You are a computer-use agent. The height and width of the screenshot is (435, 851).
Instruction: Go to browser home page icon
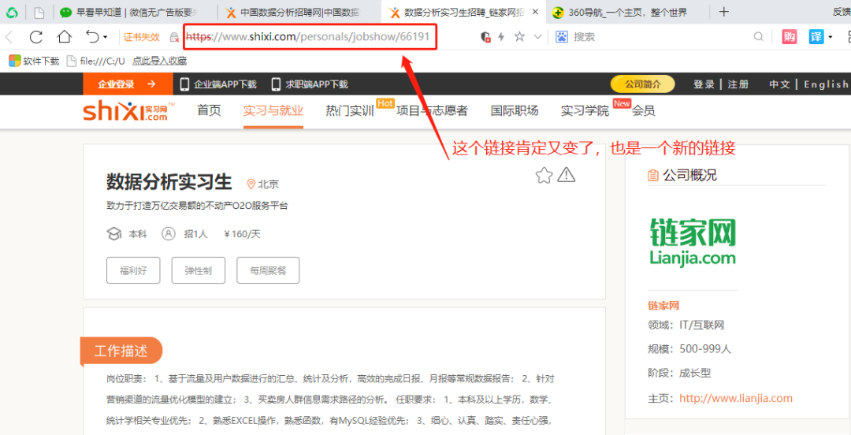[65, 37]
